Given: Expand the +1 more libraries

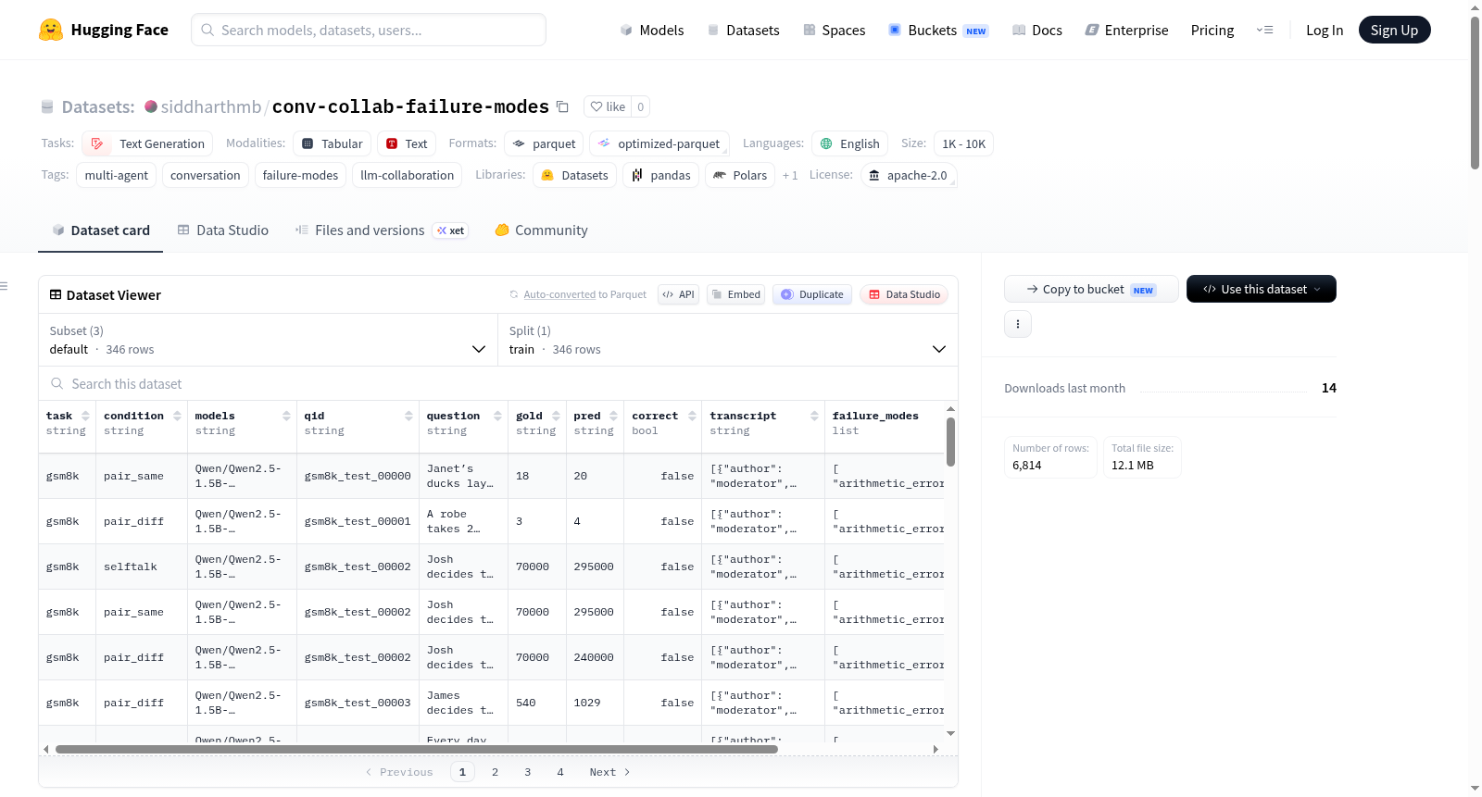Looking at the screenshot, I should pyautogui.click(x=790, y=175).
